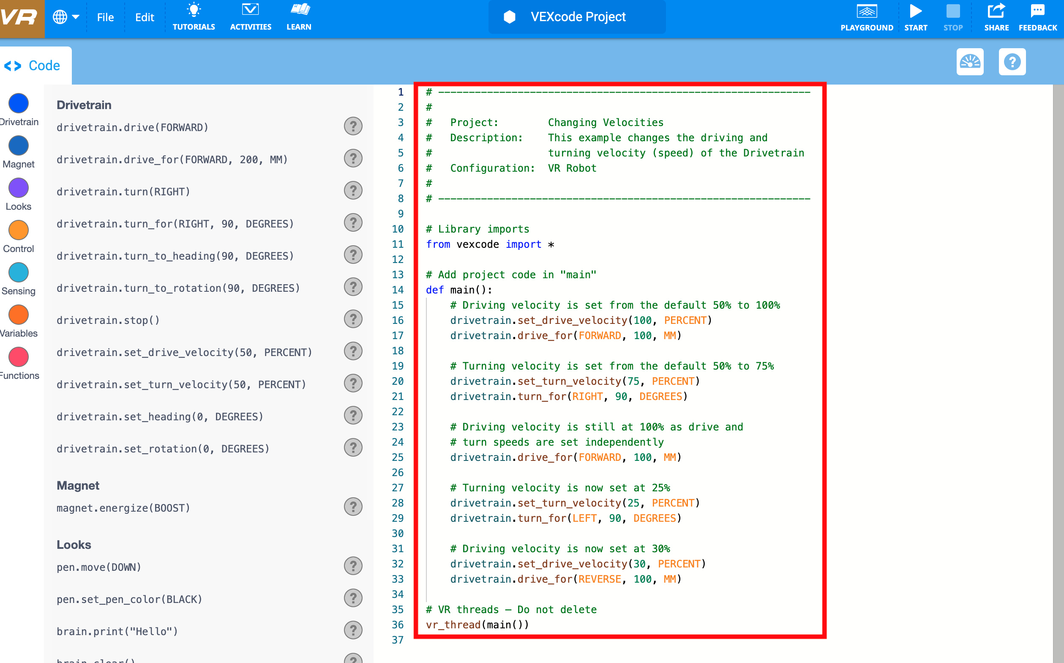This screenshot has width=1064, height=663.
Task: Open the language selection dropdown
Action: coord(66,16)
